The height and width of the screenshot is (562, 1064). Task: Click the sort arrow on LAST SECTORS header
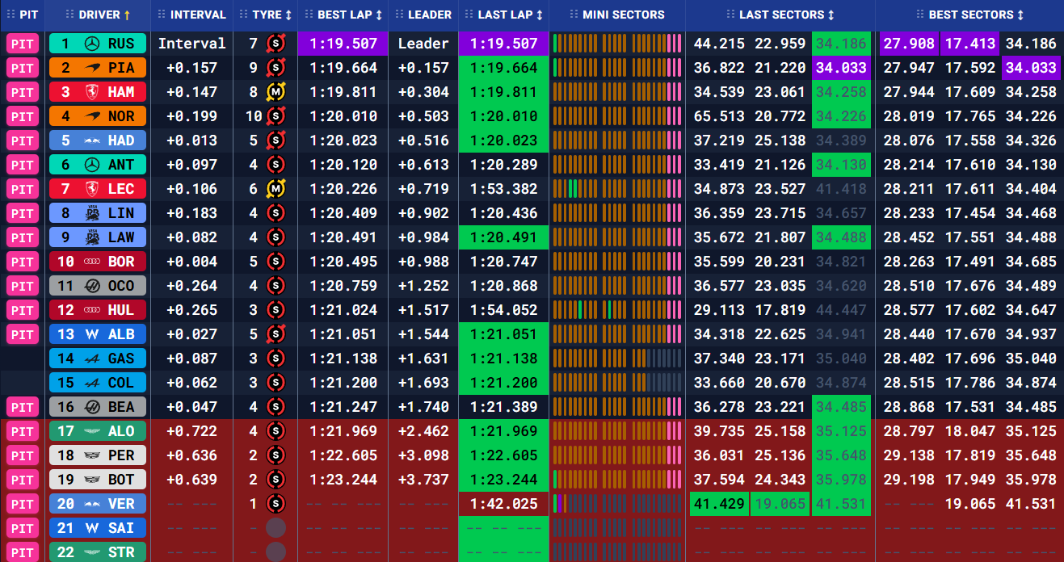coord(831,15)
